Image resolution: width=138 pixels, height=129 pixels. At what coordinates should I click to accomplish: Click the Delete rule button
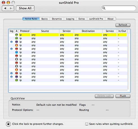104,96
